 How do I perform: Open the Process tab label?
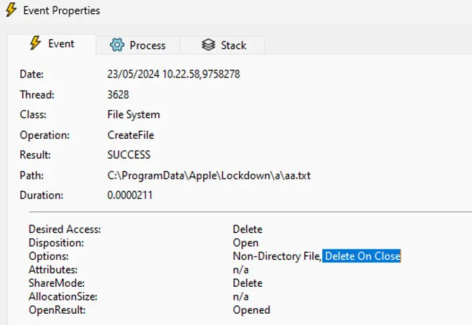coord(147,45)
